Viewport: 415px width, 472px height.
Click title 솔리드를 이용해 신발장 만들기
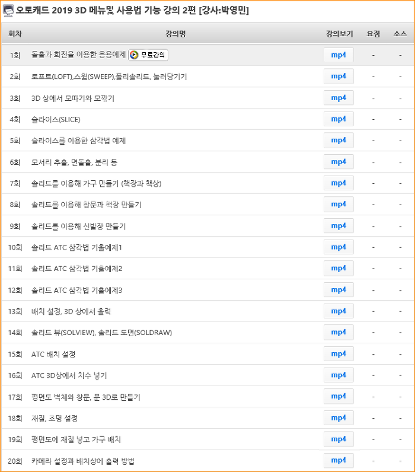(x=78, y=226)
